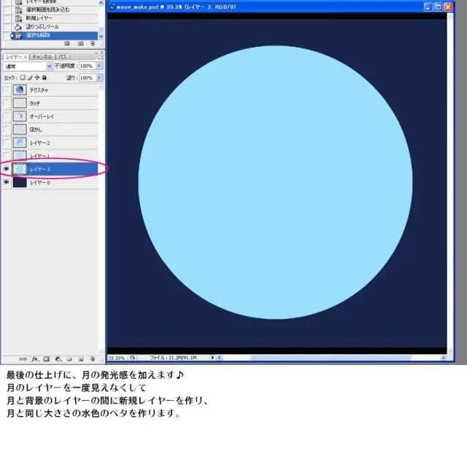The image size is (467, 451).
Task: Create a new layer with footer icon
Action: click(x=80, y=358)
